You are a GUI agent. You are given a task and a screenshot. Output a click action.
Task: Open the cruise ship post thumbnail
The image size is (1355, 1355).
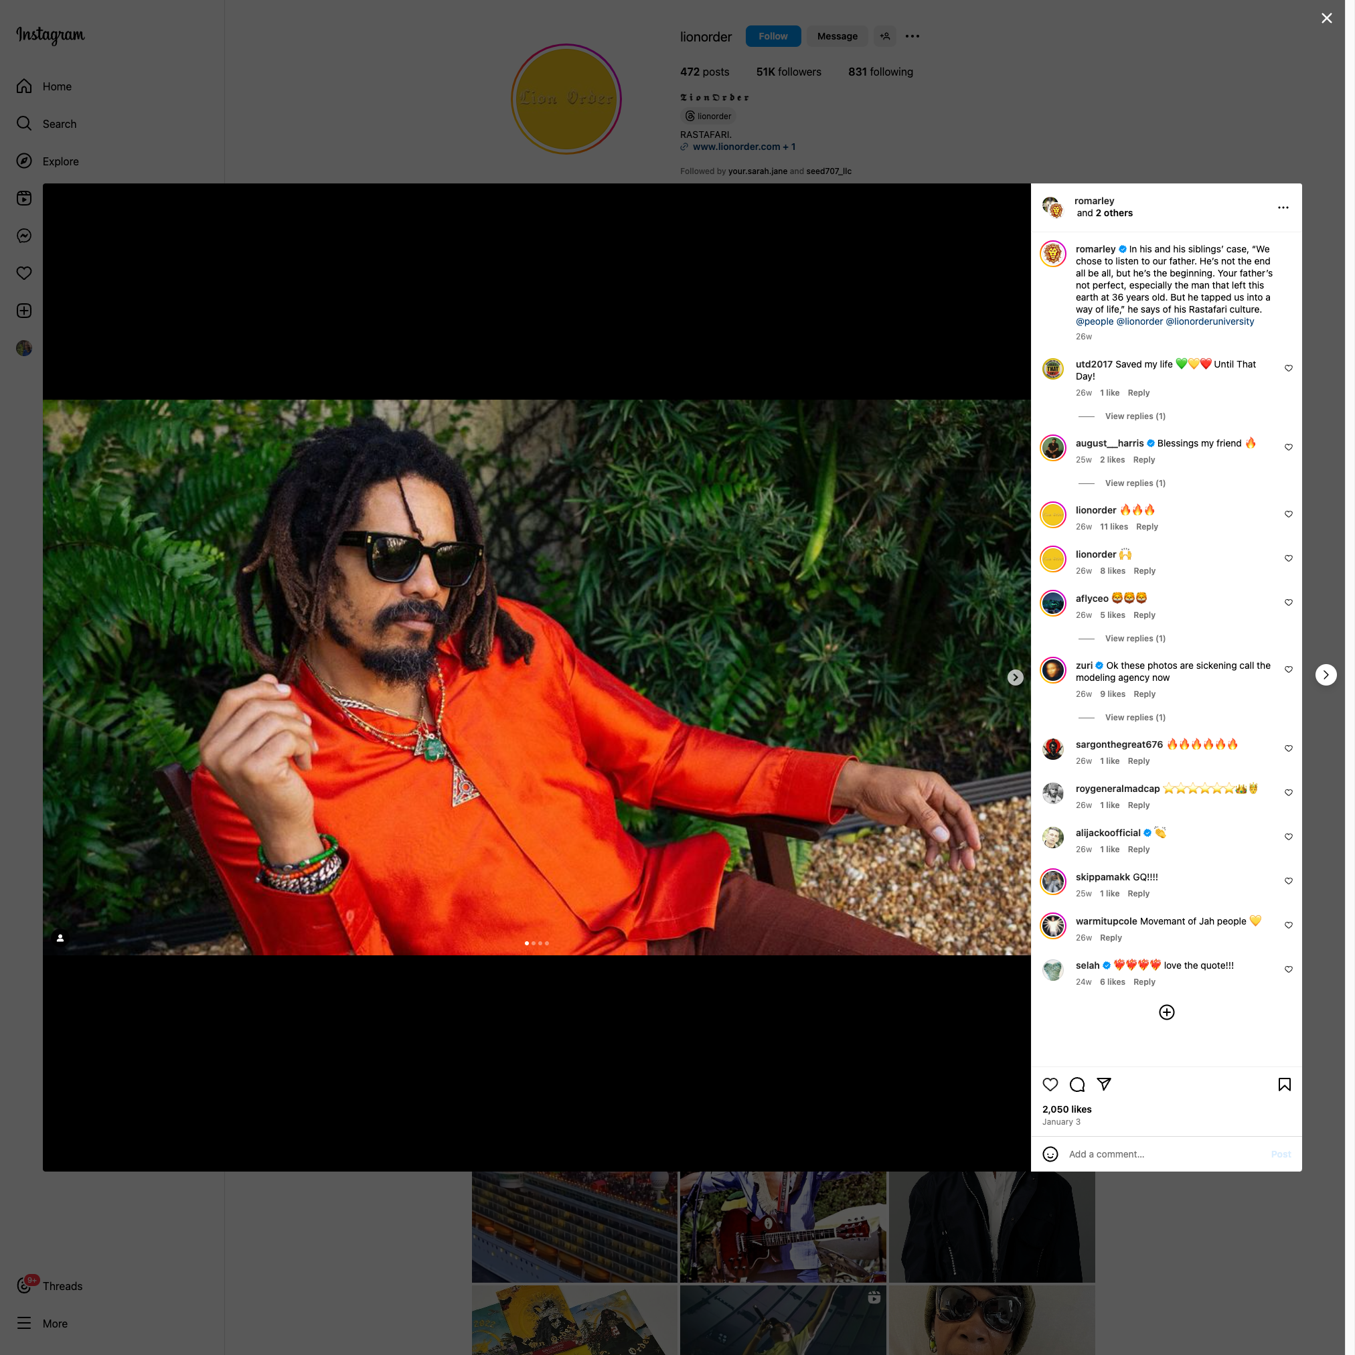tap(574, 1226)
